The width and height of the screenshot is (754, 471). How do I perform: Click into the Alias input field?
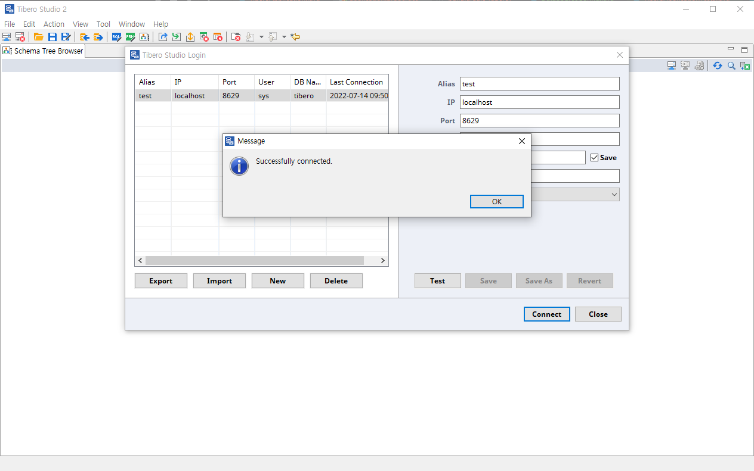[x=540, y=84]
